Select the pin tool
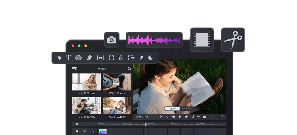The height and width of the screenshot is (135, 297). [x=141, y=58]
